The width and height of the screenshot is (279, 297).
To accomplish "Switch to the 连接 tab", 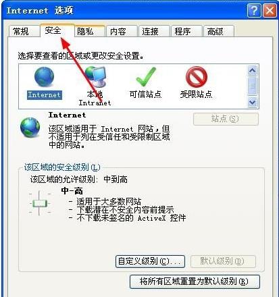I will pyautogui.click(x=150, y=31).
